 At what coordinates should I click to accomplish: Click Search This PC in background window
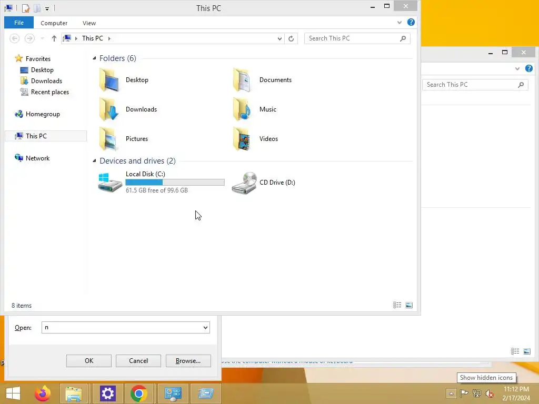tap(475, 85)
